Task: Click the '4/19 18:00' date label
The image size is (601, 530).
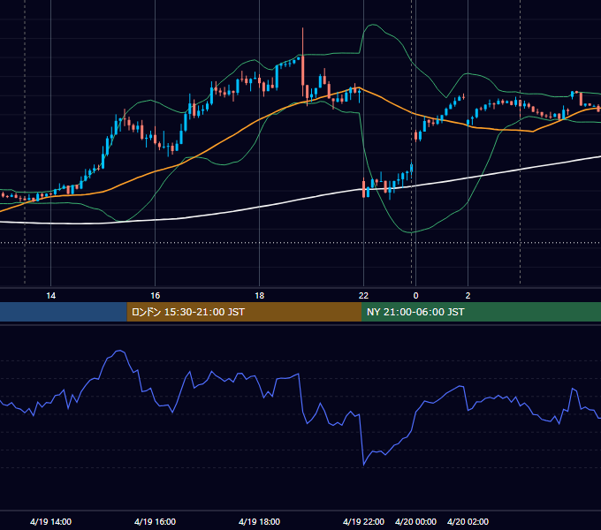Action: tap(259, 521)
